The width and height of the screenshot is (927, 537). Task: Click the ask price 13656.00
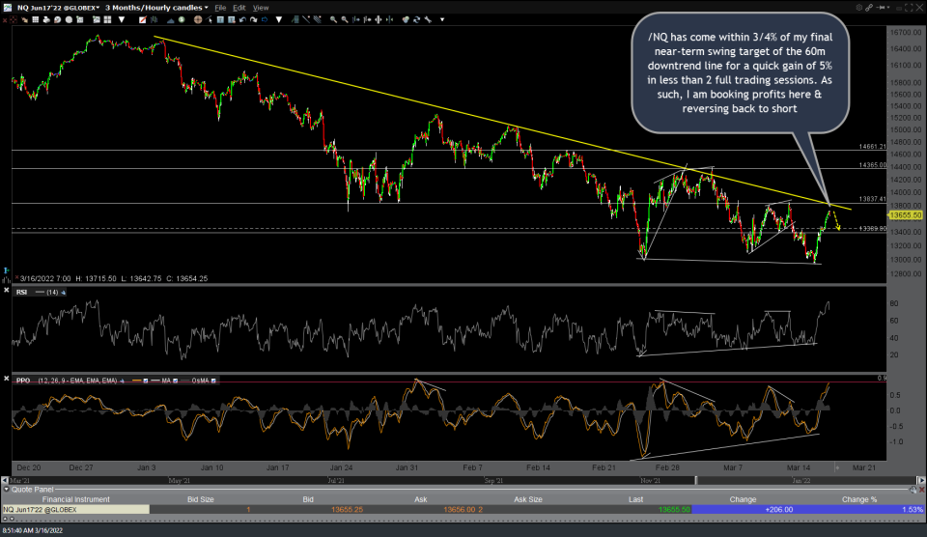click(x=460, y=509)
